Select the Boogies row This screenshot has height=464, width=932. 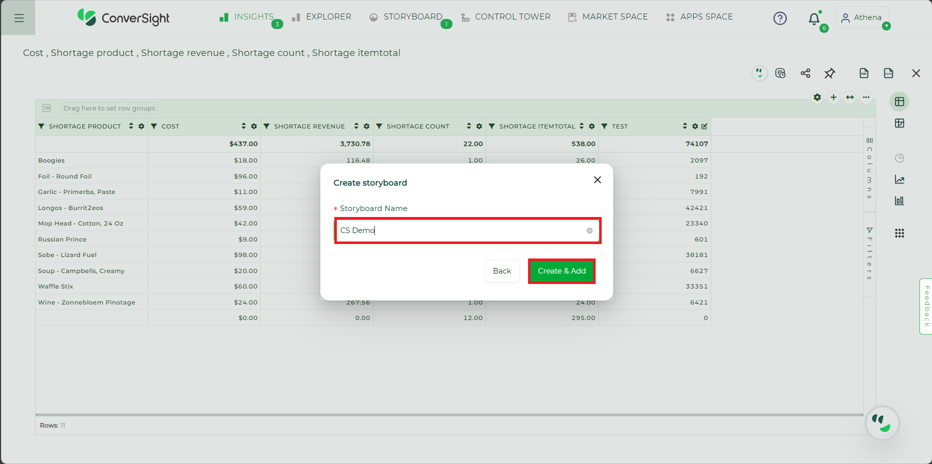point(373,160)
